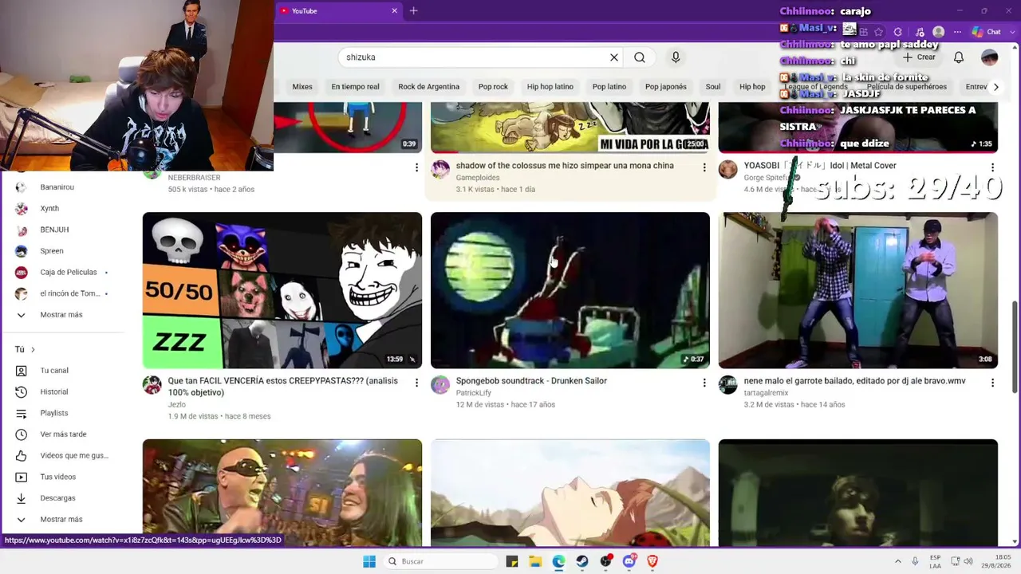
Task: Select the Pop rock filter chip
Action: [493, 87]
